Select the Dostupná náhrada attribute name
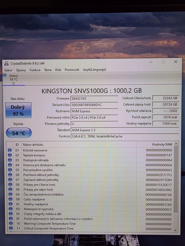185x246 pixels. tap(36, 160)
